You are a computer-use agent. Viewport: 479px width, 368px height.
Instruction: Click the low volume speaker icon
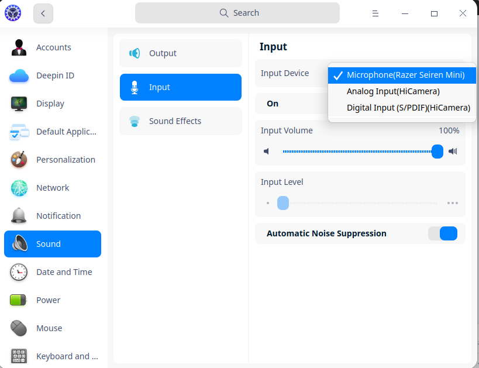[267, 152]
